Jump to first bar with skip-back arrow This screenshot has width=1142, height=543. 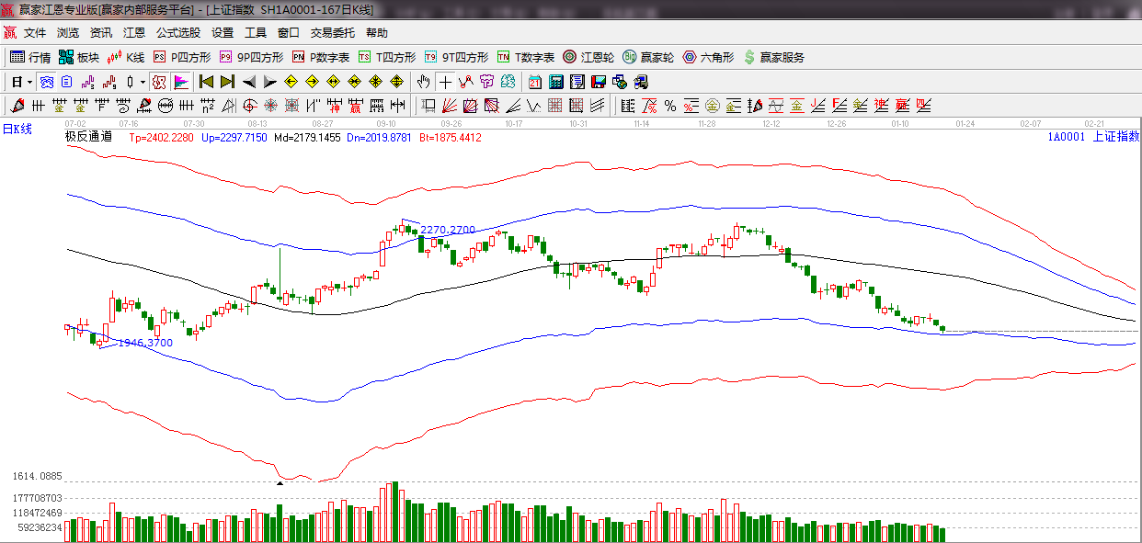[x=206, y=82]
